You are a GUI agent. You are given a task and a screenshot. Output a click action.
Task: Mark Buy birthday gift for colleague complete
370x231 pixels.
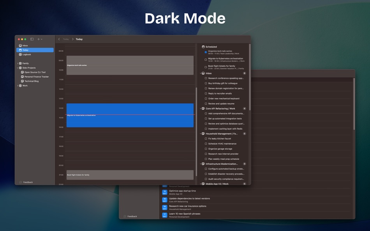tap(206, 83)
